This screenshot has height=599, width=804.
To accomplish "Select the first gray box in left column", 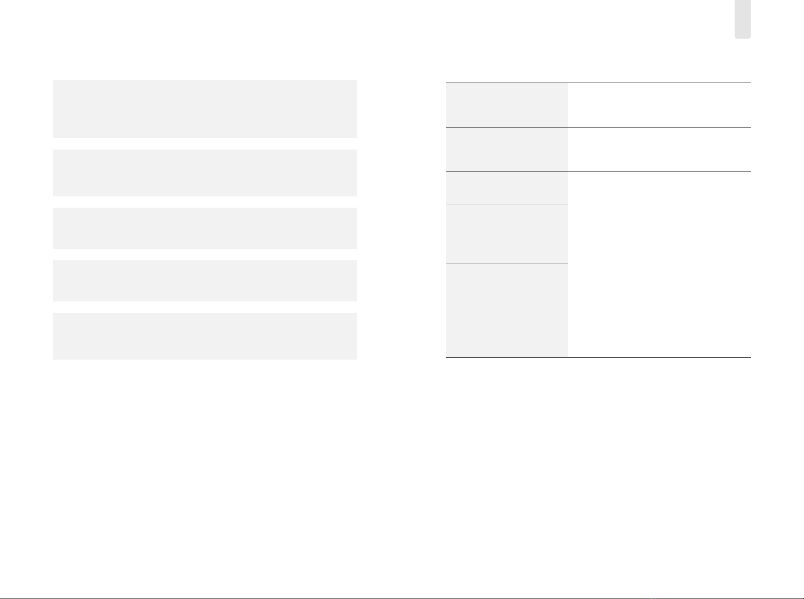I will point(205,109).
